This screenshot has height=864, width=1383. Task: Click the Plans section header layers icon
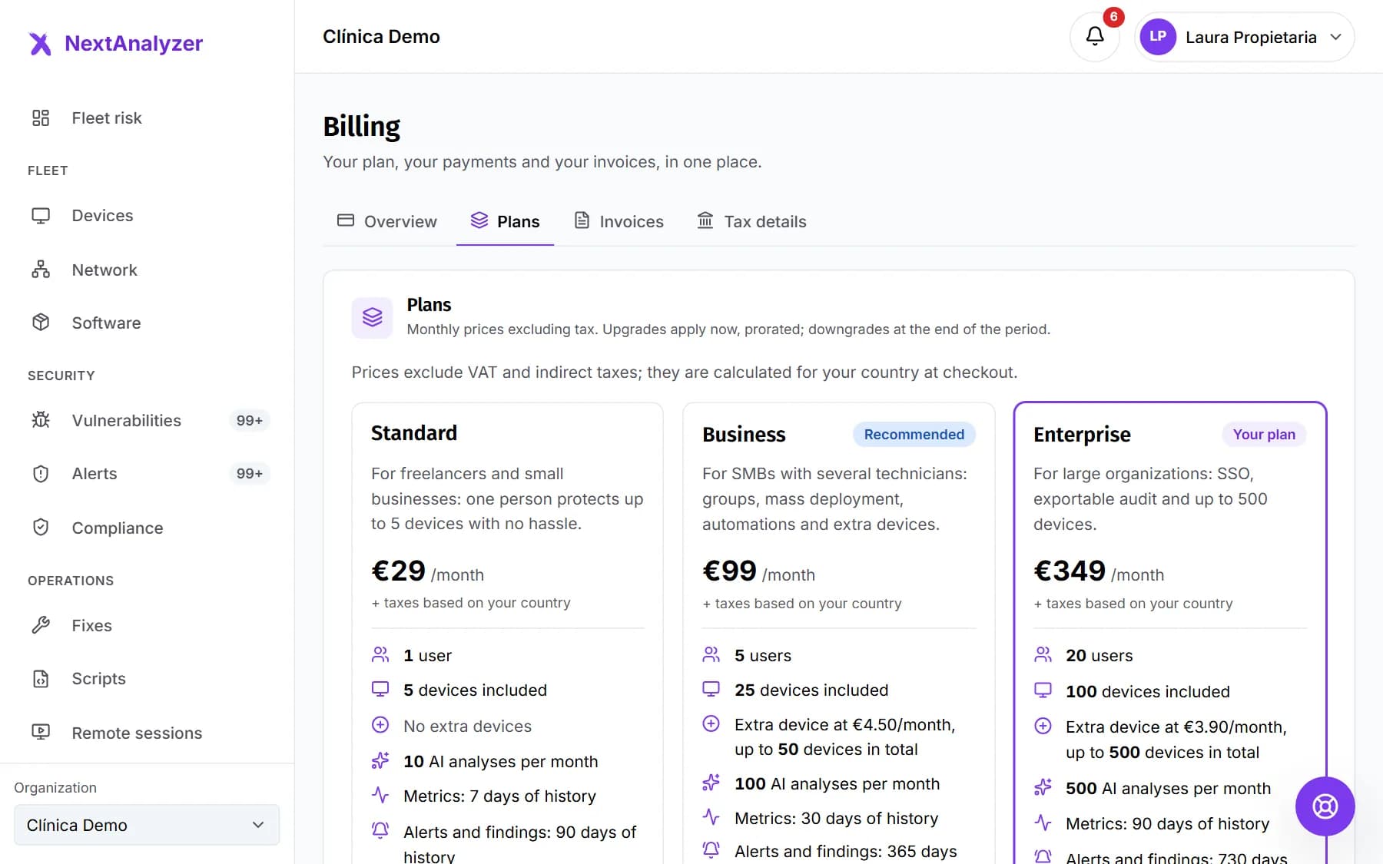(x=373, y=317)
